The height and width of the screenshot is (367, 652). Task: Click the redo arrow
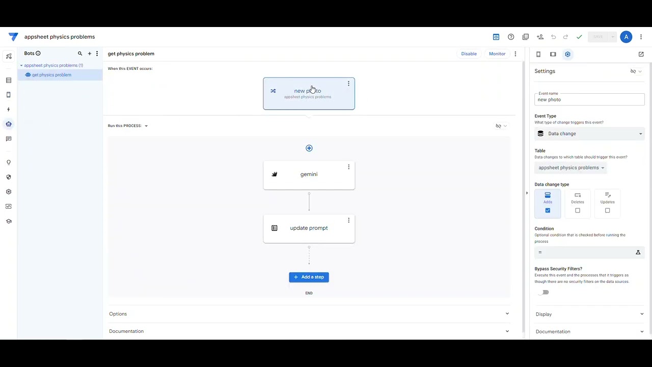[565, 37]
